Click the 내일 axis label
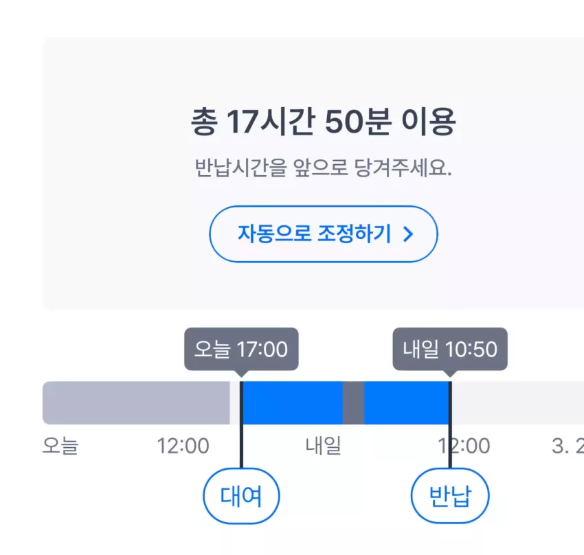Viewport: 584px width, 555px height. point(324,446)
